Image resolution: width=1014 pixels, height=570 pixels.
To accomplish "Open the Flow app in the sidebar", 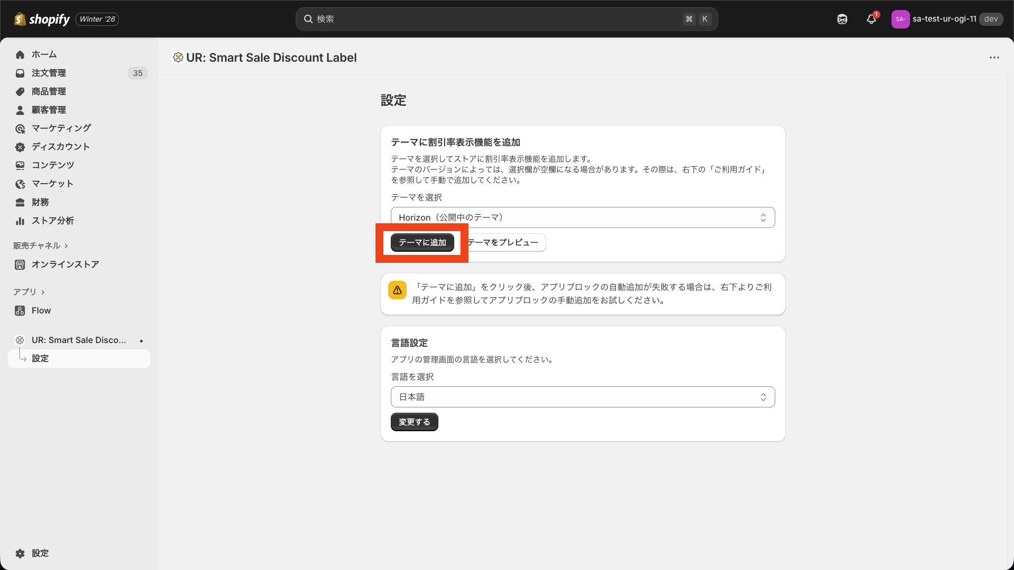I will click(41, 310).
